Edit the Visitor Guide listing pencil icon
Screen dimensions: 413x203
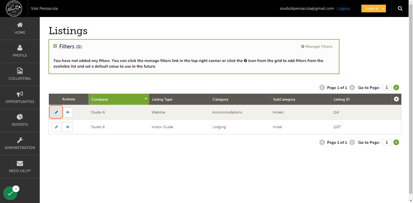pyautogui.click(x=56, y=127)
